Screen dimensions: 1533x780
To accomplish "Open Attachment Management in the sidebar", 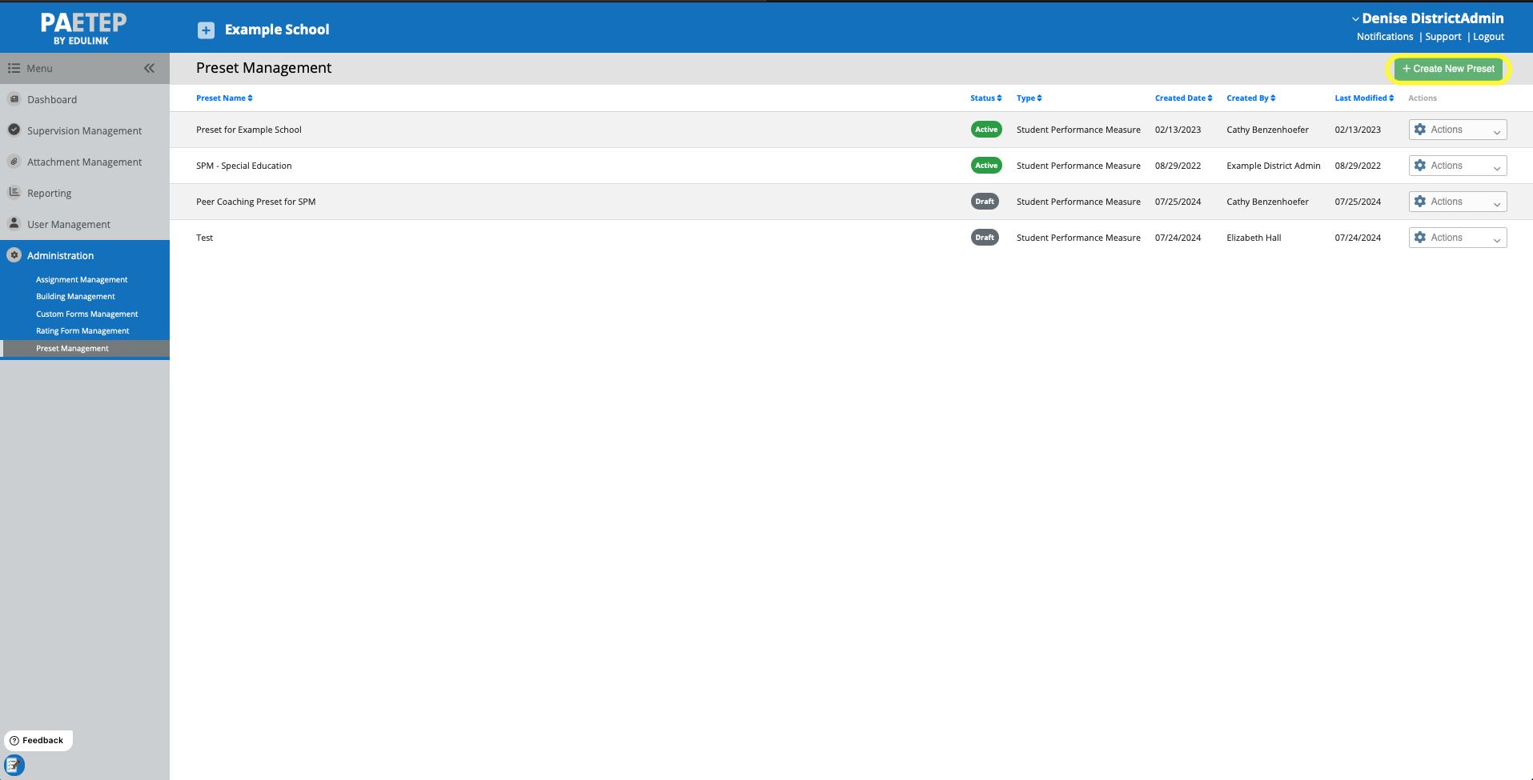I will click(x=84, y=162).
